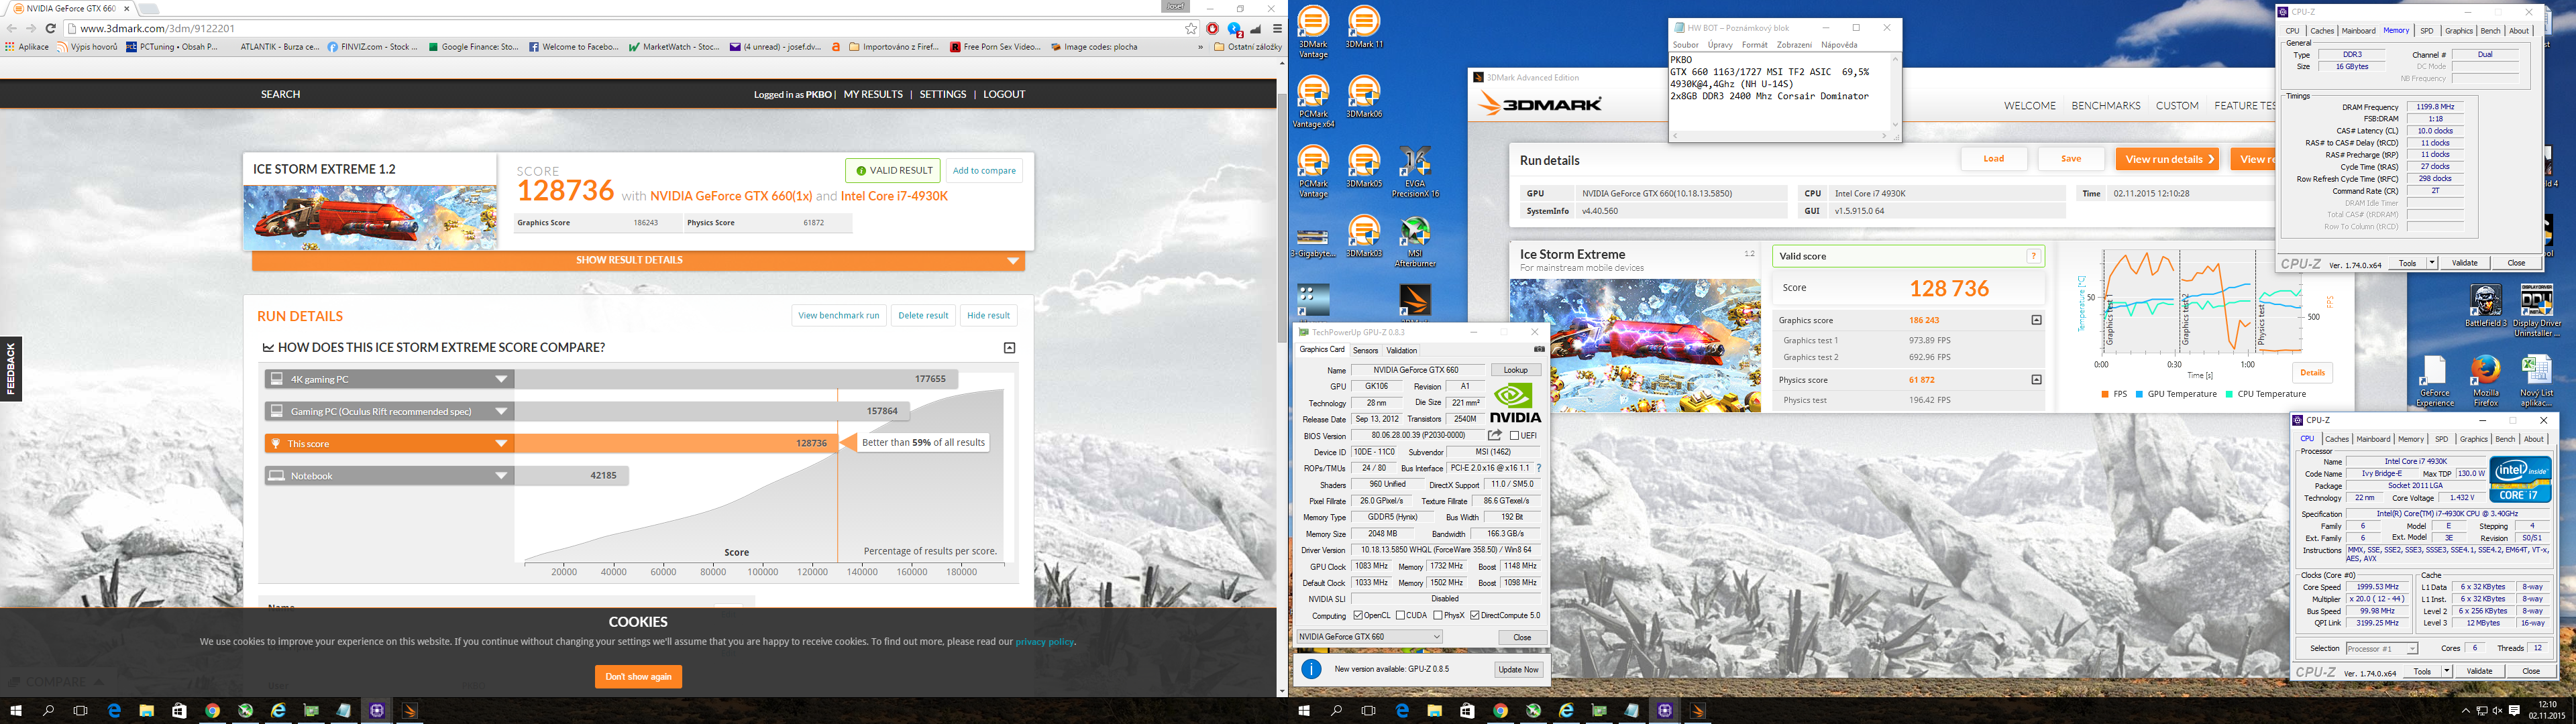Open the Display Driver Uninstaller shortcut
Screen dimensions: 2576x724
[x=2536, y=310]
